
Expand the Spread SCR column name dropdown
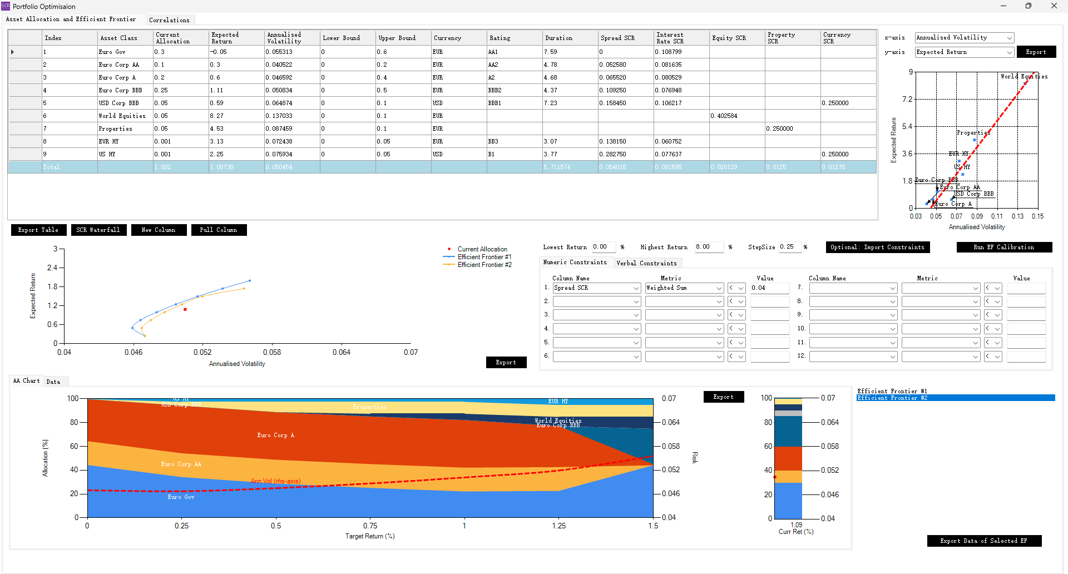[636, 288]
